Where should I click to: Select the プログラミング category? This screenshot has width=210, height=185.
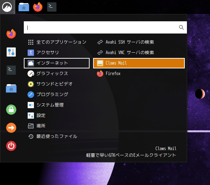click(57, 95)
